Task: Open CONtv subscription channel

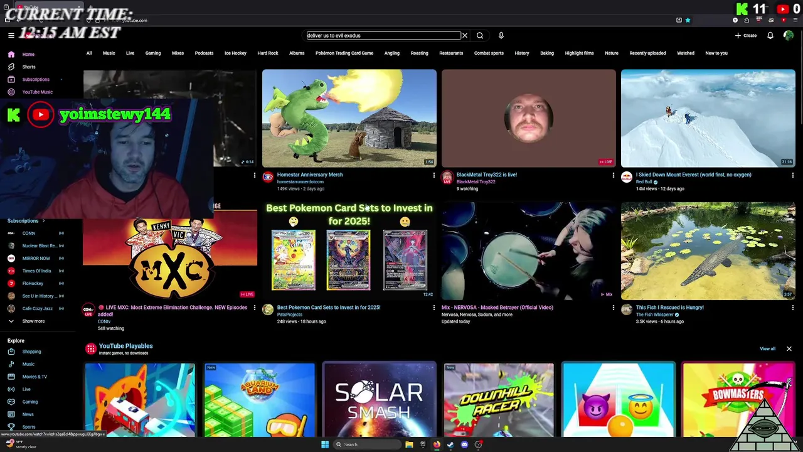Action: point(29,234)
